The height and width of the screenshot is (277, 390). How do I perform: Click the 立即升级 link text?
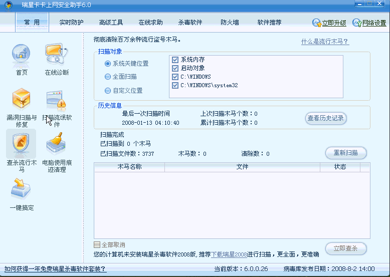(334, 23)
